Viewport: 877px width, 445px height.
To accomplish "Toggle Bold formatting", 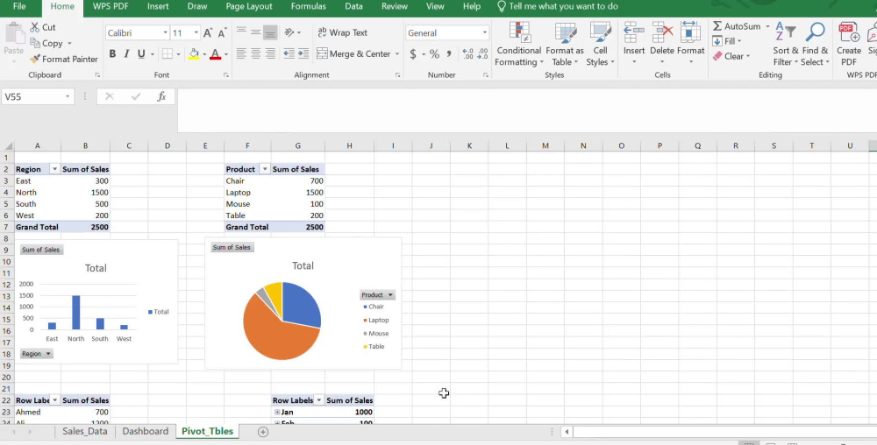I will click(112, 53).
